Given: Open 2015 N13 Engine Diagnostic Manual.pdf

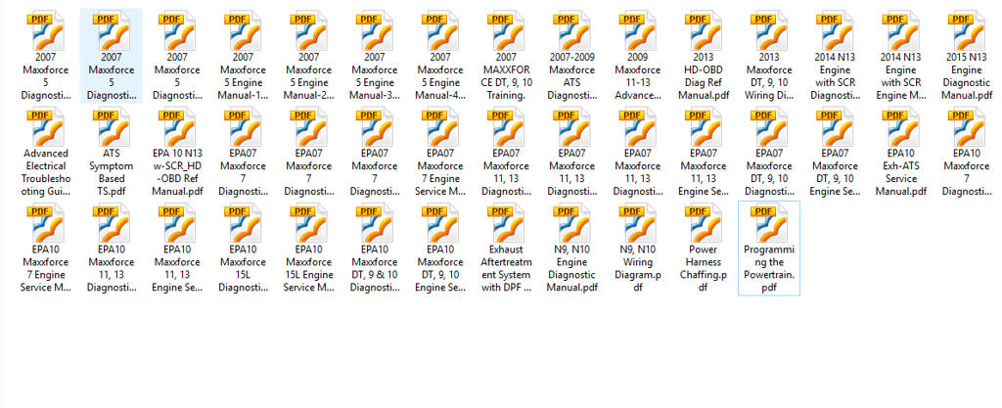Looking at the screenshot, I should click(967, 56).
